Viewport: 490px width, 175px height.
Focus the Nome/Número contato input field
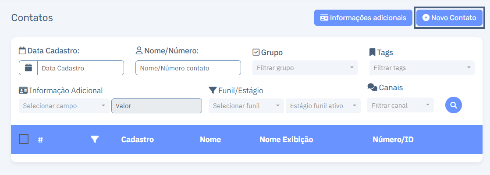188,68
